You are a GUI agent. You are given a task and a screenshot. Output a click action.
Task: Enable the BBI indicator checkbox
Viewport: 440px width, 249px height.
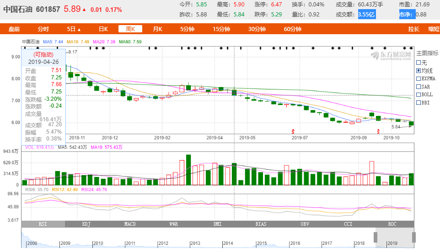[419, 103]
